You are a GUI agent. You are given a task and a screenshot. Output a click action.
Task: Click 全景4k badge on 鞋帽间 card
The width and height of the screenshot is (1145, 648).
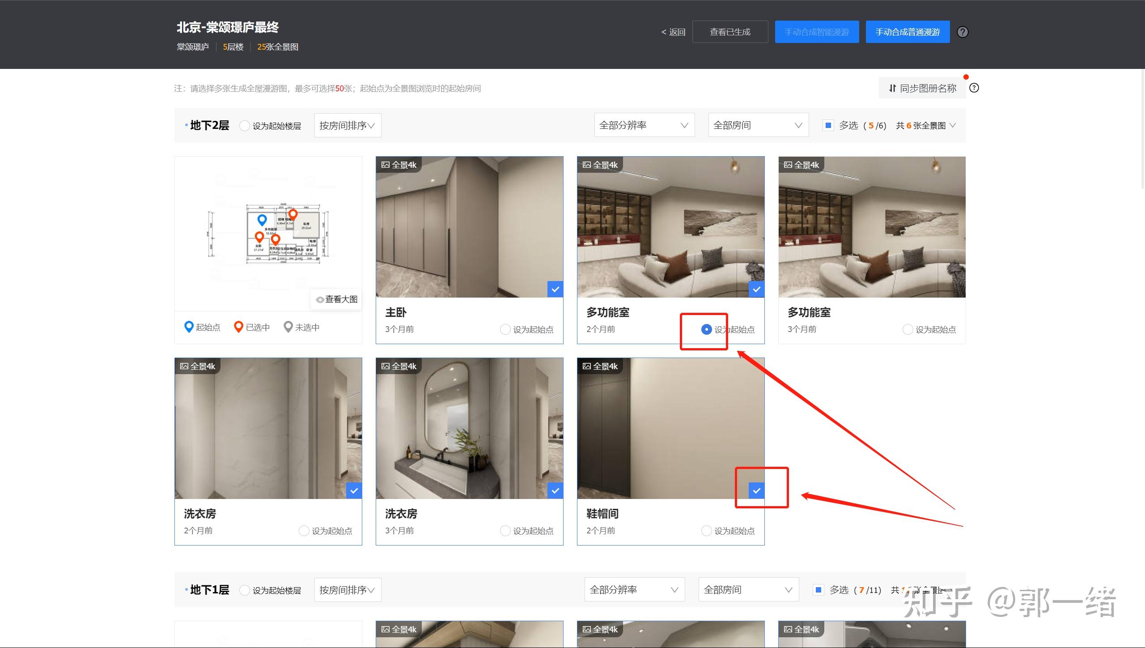point(600,366)
